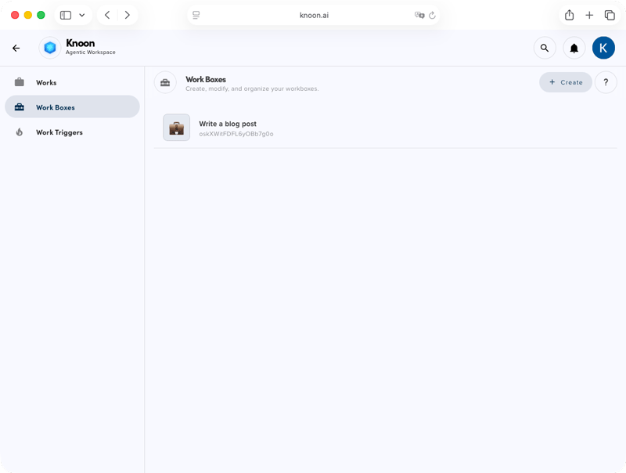Expand the sidebar options chevron in Safari toolbar
Viewport: 626px width, 473px height.
82,14
